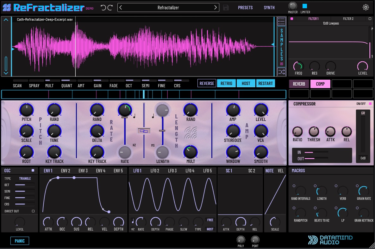Open the settings gear icon
Screen dimensions: 375x249
(x=366, y=7)
